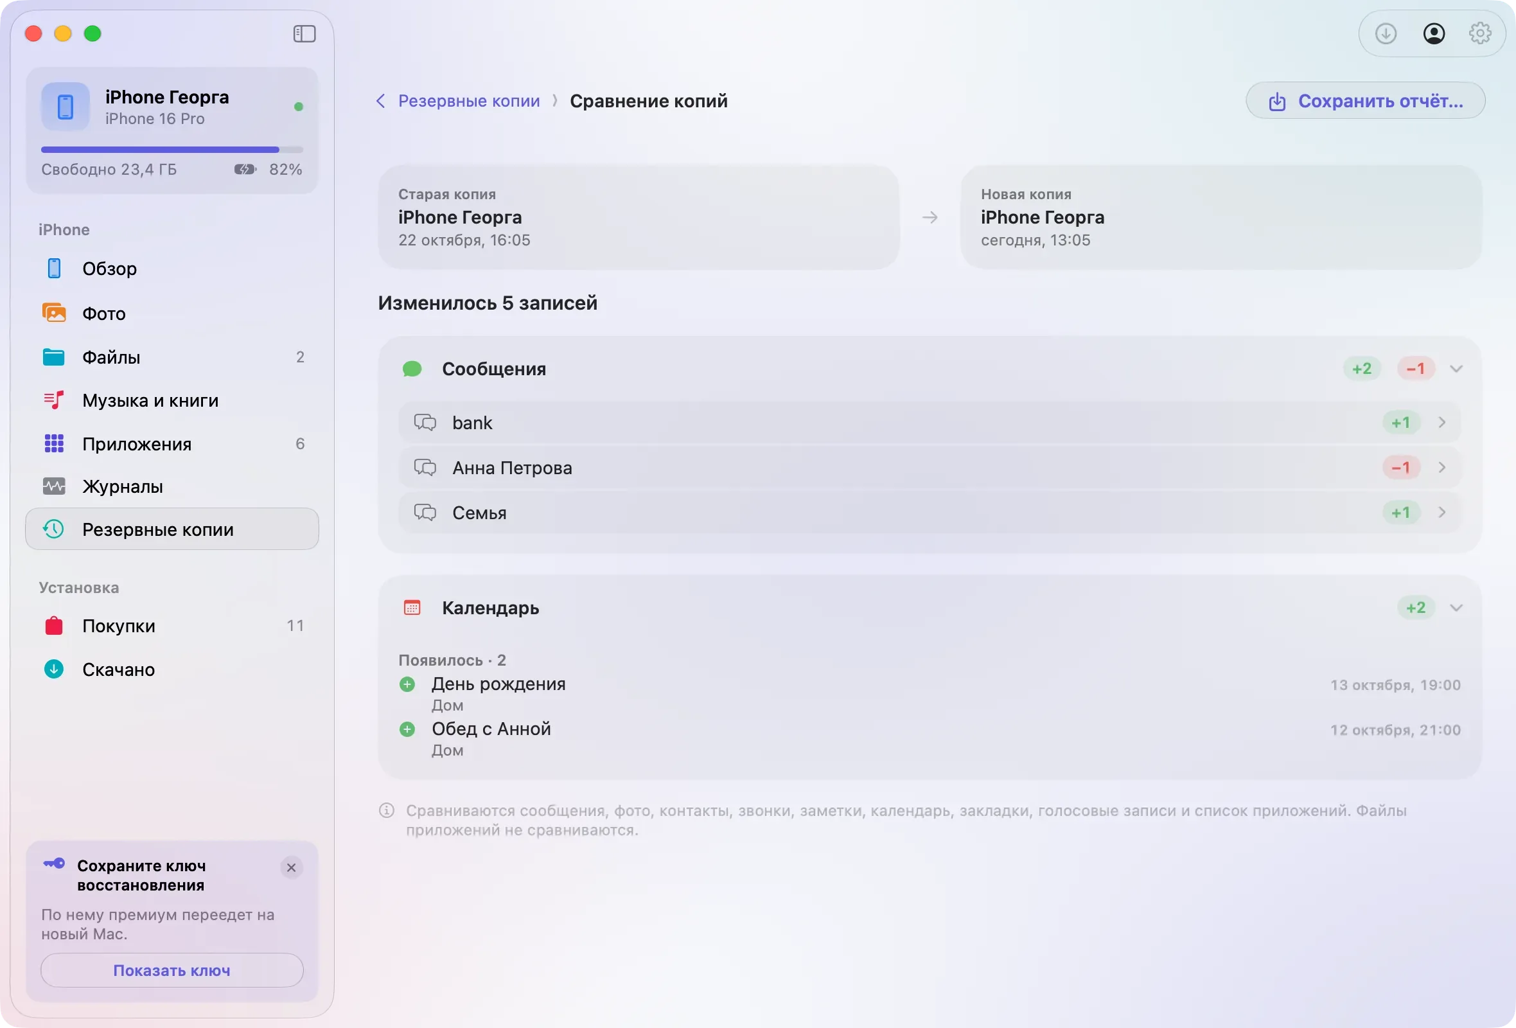Expand the bank conversation chevron

click(x=1441, y=422)
